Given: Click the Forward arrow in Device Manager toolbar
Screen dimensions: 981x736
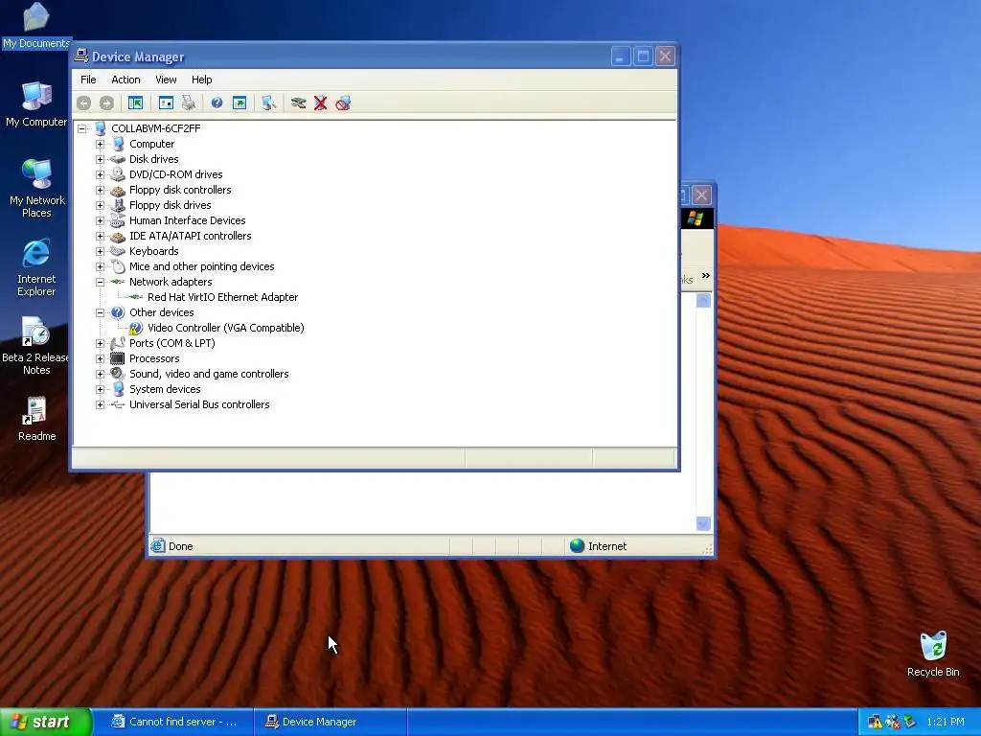Looking at the screenshot, I should tap(106, 103).
